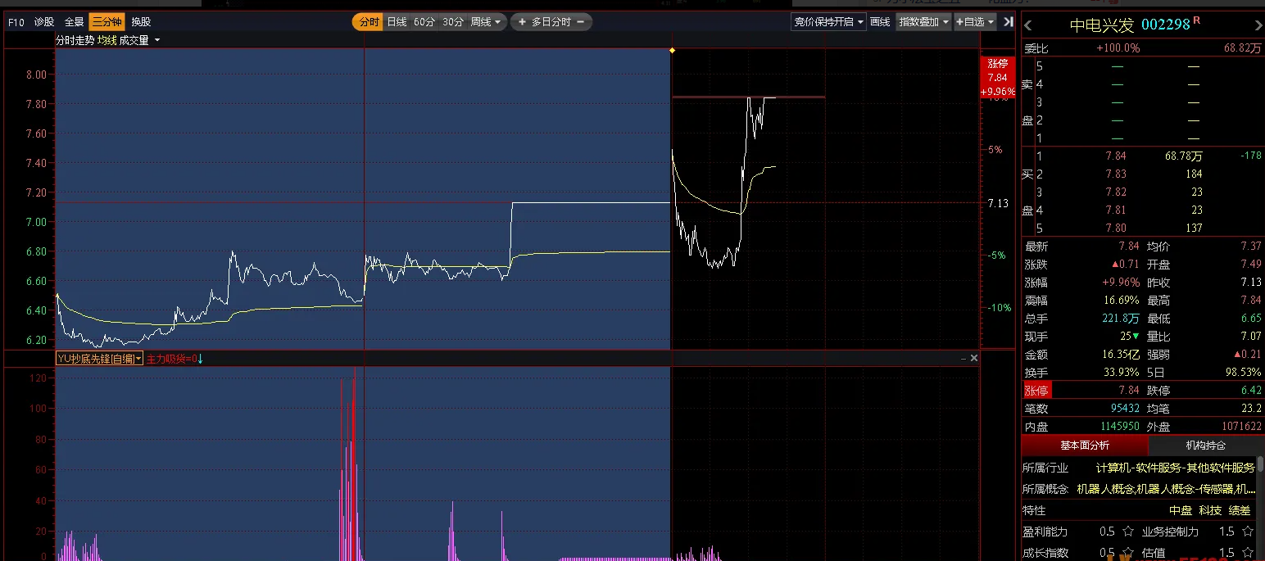Screen dimensions: 1265x561
Task: Click the minus icon beside 多日分时
Action: tap(581, 22)
